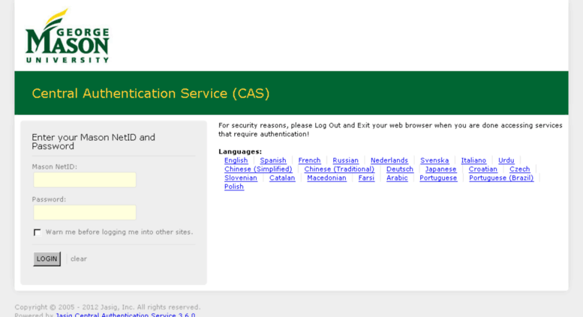The width and height of the screenshot is (583, 317).
Task: Click the Central Authentication Service (CAS) heading
Action: [151, 93]
